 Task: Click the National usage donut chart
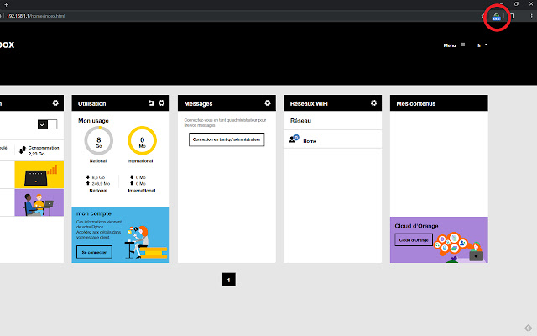99,140
